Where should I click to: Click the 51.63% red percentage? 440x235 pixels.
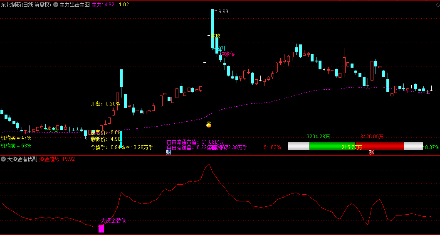tap(272, 147)
